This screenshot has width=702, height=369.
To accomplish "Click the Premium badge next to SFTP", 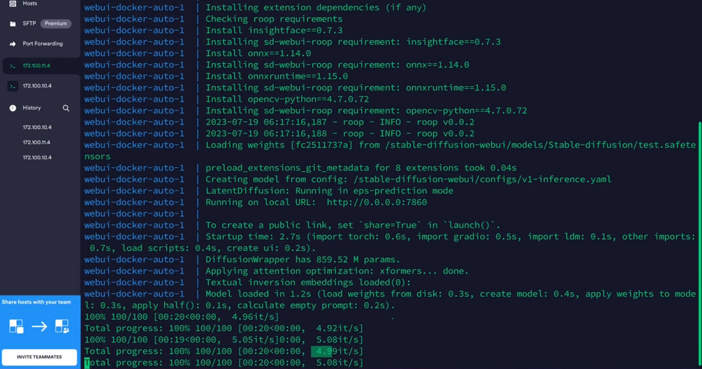I will (x=56, y=24).
